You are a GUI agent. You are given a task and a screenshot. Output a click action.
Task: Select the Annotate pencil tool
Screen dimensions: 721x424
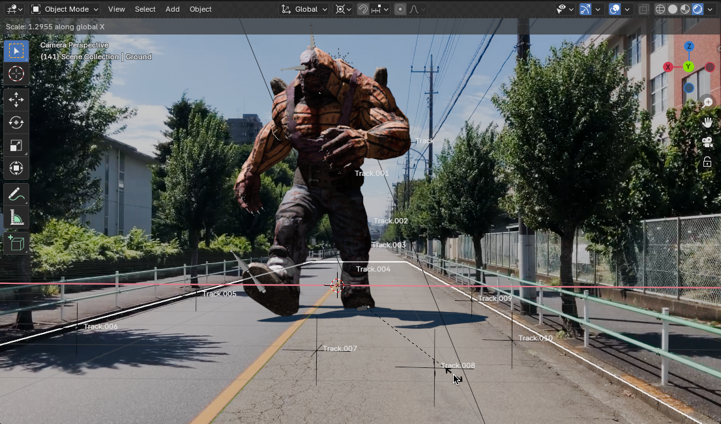pos(16,194)
